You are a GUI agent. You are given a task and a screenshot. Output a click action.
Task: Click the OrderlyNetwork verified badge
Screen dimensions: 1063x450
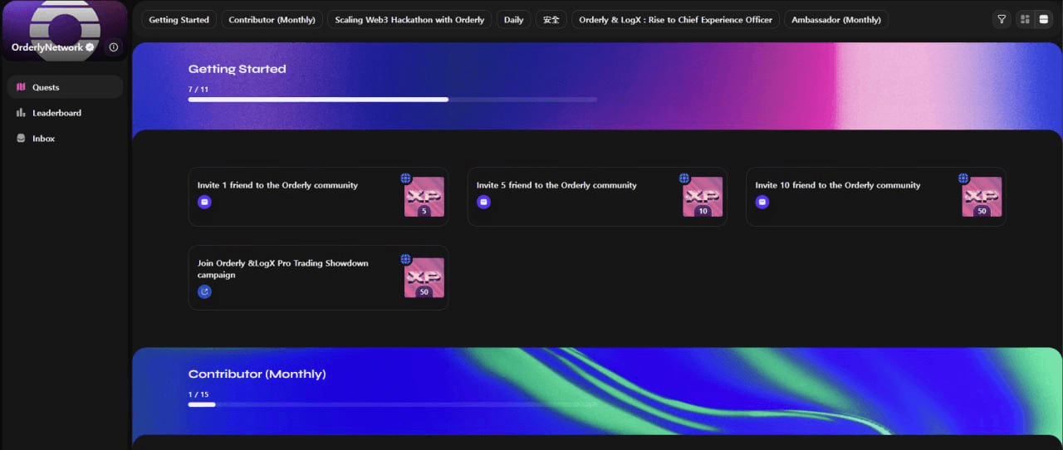(x=90, y=47)
